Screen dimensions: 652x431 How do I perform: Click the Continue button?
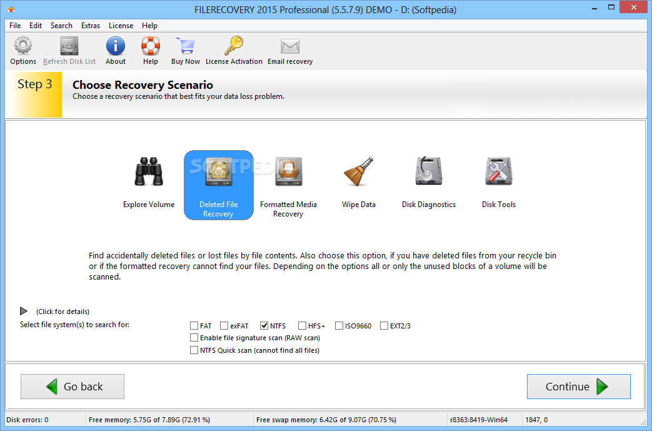tap(578, 387)
